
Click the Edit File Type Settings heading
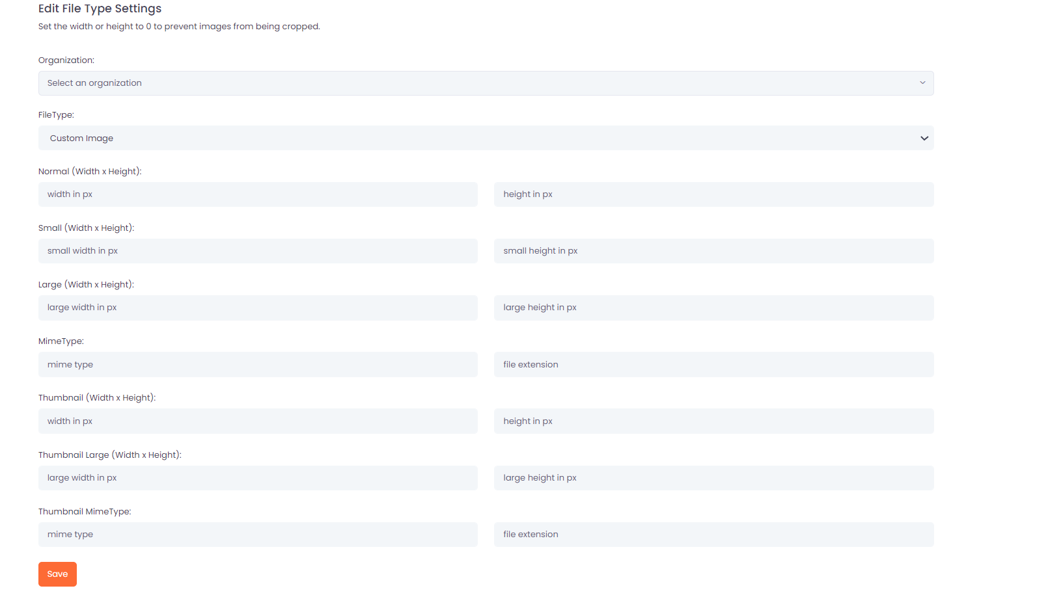pyautogui.click(x=100, y=9)
